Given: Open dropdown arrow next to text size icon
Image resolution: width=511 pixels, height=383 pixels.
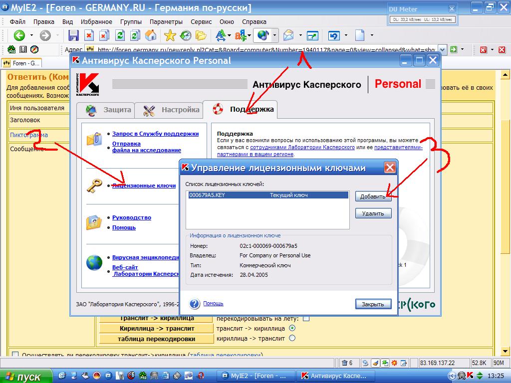Looking at the screenshot, I should coord(230,35).
